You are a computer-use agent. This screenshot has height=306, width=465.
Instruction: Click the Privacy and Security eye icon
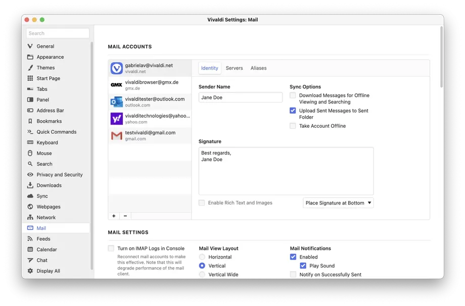point(30,175)
